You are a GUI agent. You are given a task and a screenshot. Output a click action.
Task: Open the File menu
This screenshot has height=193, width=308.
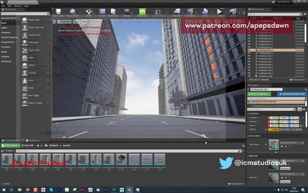coord(3,6)
